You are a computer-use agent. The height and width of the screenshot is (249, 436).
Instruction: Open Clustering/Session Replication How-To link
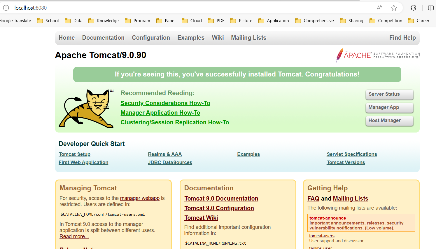(x=175, y=122)
